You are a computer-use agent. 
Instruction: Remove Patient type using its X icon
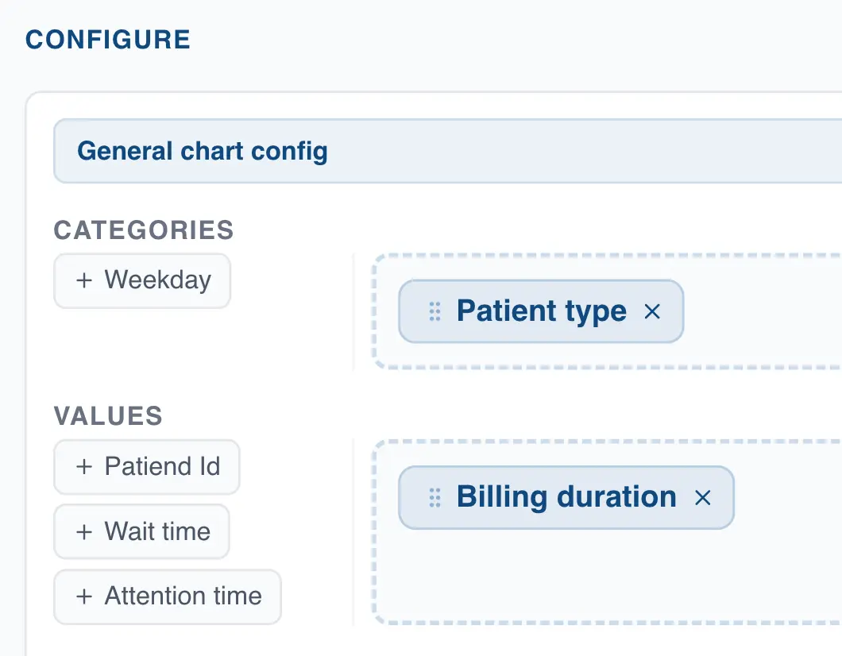tap(651, 311)
